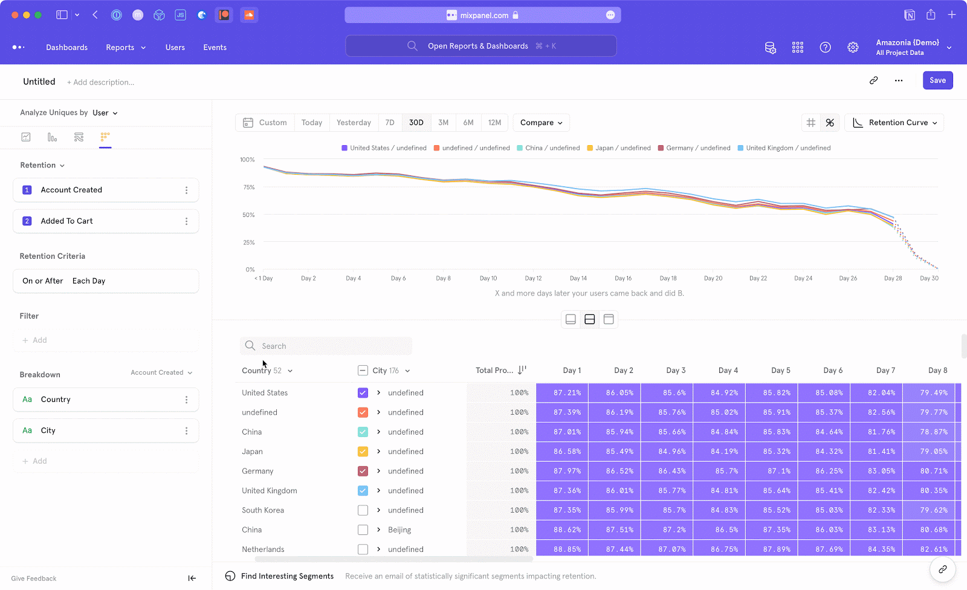This screenshot has height=590, width=967.
Task: Open the Retention Curve chart dropdown
Action: pos(894,123)
